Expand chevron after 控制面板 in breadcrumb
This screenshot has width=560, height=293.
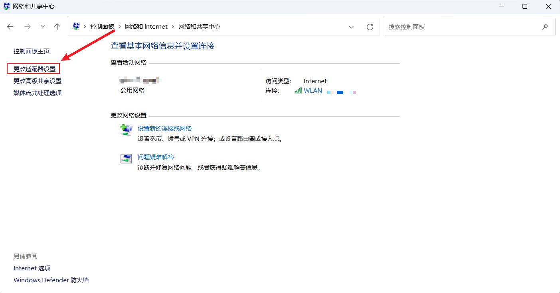click(120, 27)
